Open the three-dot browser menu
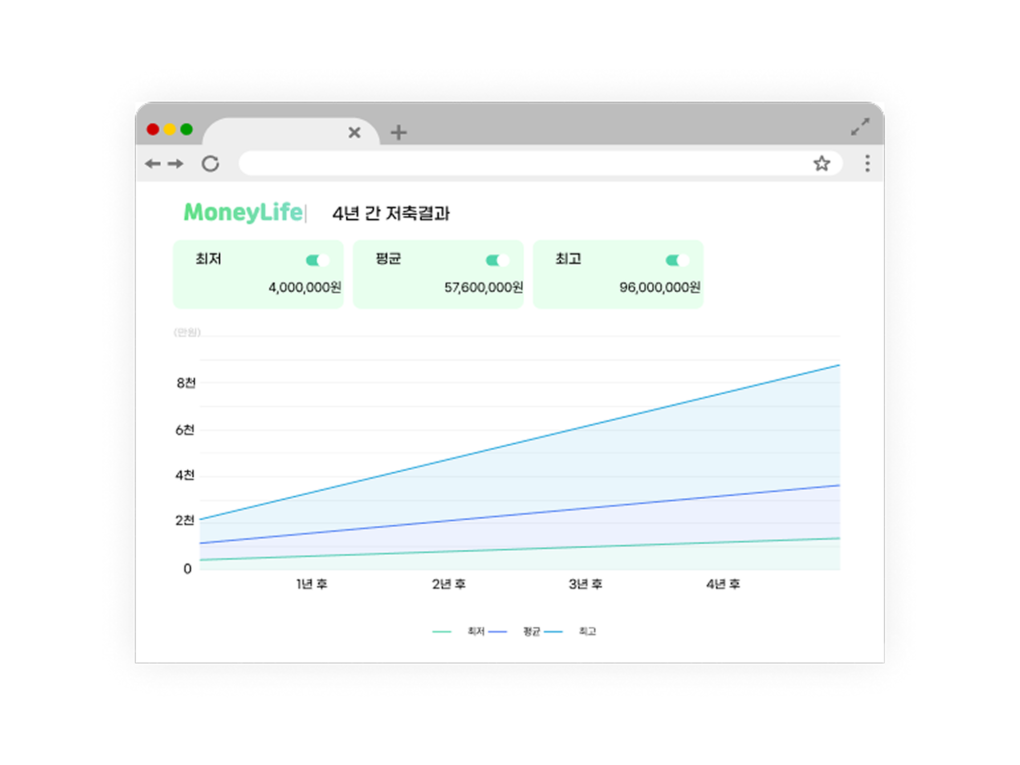1020x765 pixels. 867,164
